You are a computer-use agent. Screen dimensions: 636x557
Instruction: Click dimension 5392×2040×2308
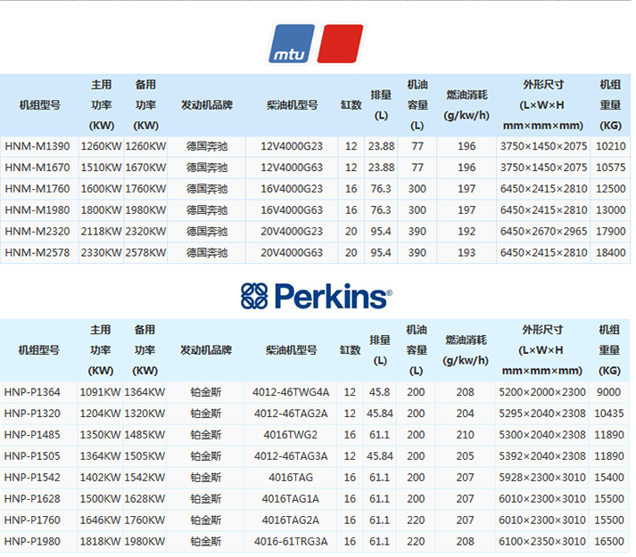click(542, 456)
